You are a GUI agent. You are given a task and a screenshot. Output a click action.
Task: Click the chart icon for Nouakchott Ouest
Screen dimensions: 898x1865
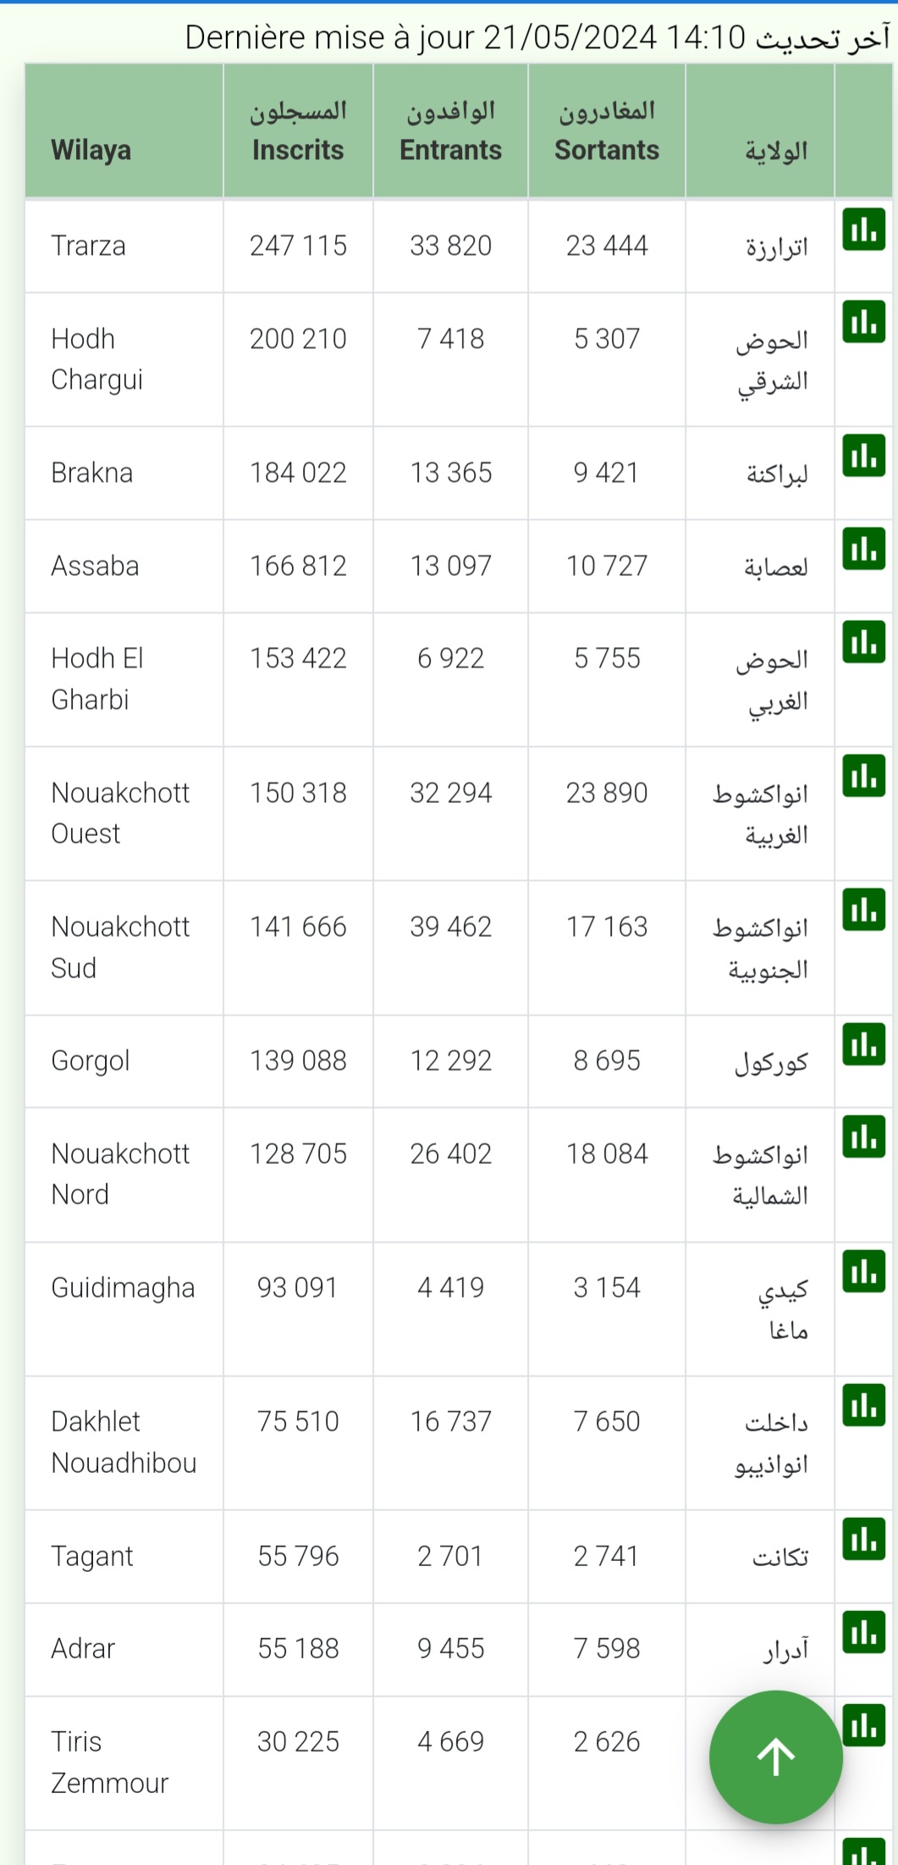[863, 776]
